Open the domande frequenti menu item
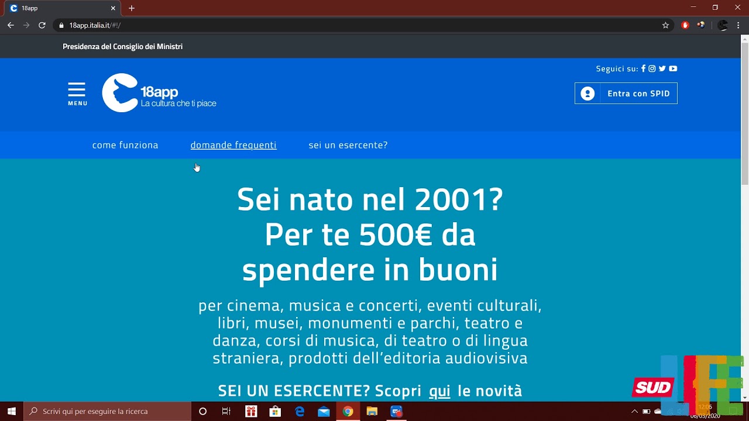Image resolution: width=749 pixels, height=421 pixels. pos(233,145)
